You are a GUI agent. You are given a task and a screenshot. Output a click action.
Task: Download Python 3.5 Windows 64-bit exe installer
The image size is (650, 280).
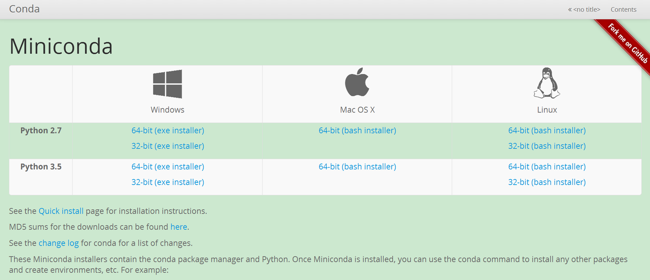pyautogui.click(x=167, y=167)
